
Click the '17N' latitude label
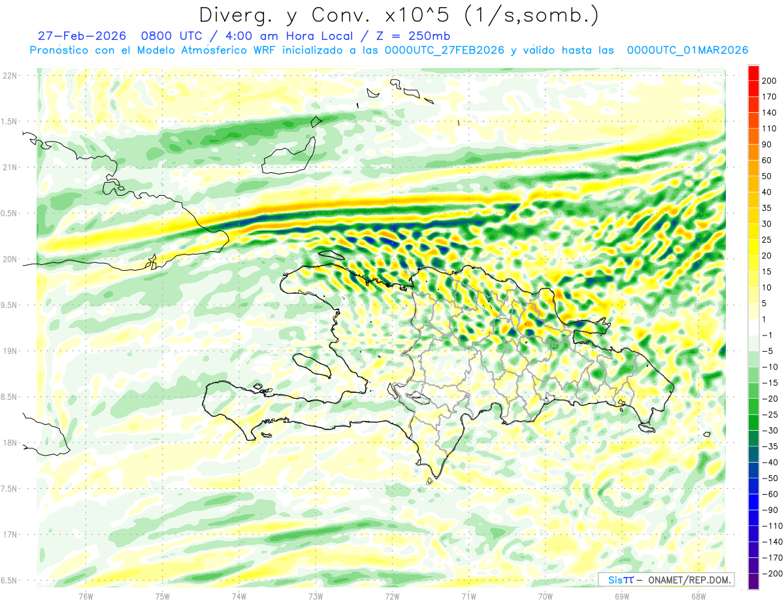pos(9,535)
